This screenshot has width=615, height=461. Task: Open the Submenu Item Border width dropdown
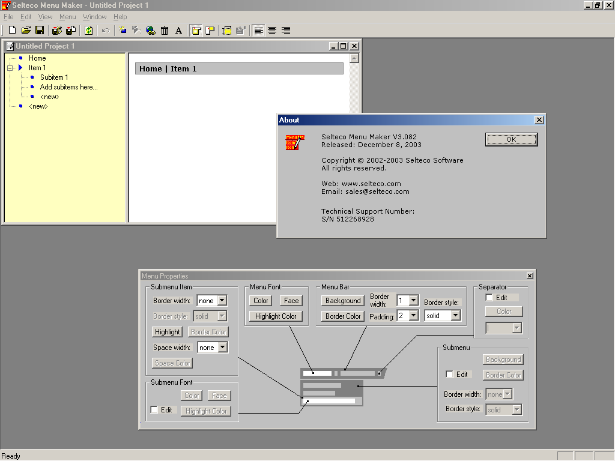point(222,301)
